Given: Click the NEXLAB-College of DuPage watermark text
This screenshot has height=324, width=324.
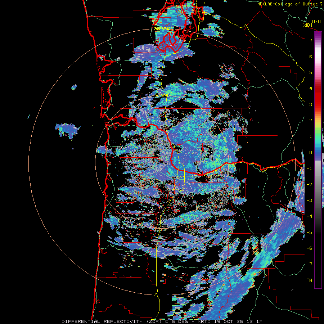Looking at the screenshot, I should click(x=291, y=4).
